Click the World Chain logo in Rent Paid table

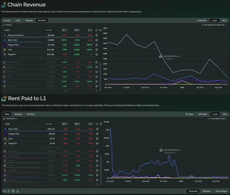(x=5, y=151)
